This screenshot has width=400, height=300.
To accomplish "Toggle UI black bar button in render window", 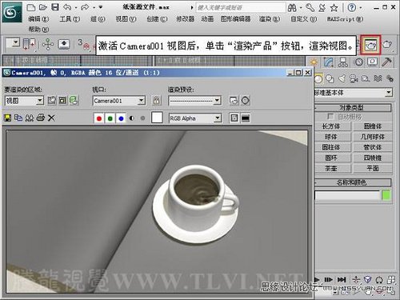I will 246,118.
